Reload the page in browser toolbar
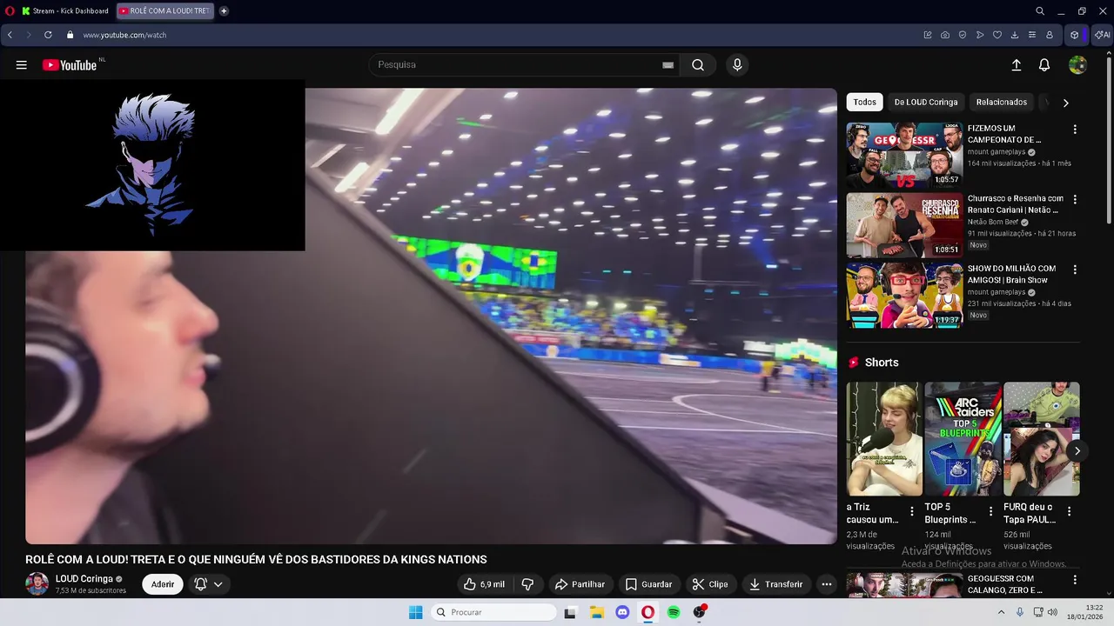Viewport: 1114px width, 626px height. (48, 35)
